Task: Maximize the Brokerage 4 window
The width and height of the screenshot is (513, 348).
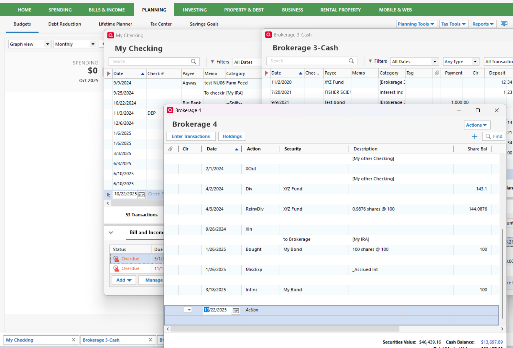Action: pos(477,110)
